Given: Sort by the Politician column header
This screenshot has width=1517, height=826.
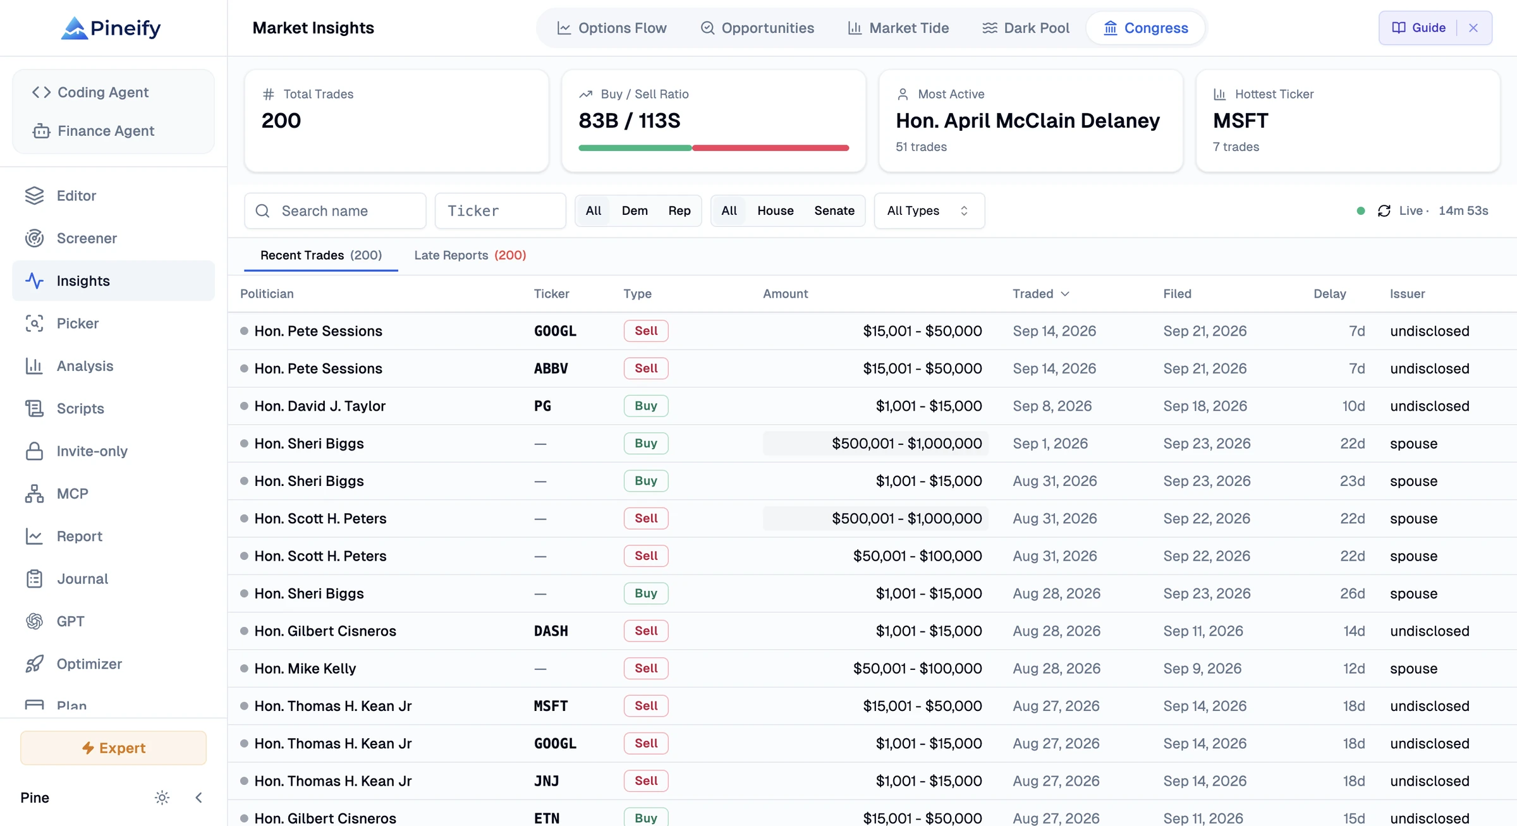Looking at the screenshot, I should pos(267,294).
